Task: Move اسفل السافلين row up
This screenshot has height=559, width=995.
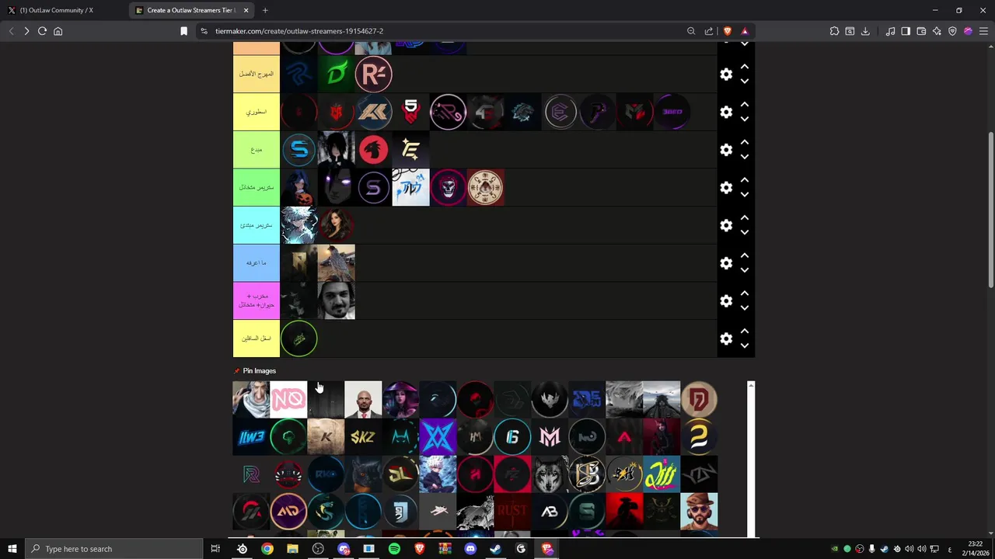Action: [x=745, y=332]
